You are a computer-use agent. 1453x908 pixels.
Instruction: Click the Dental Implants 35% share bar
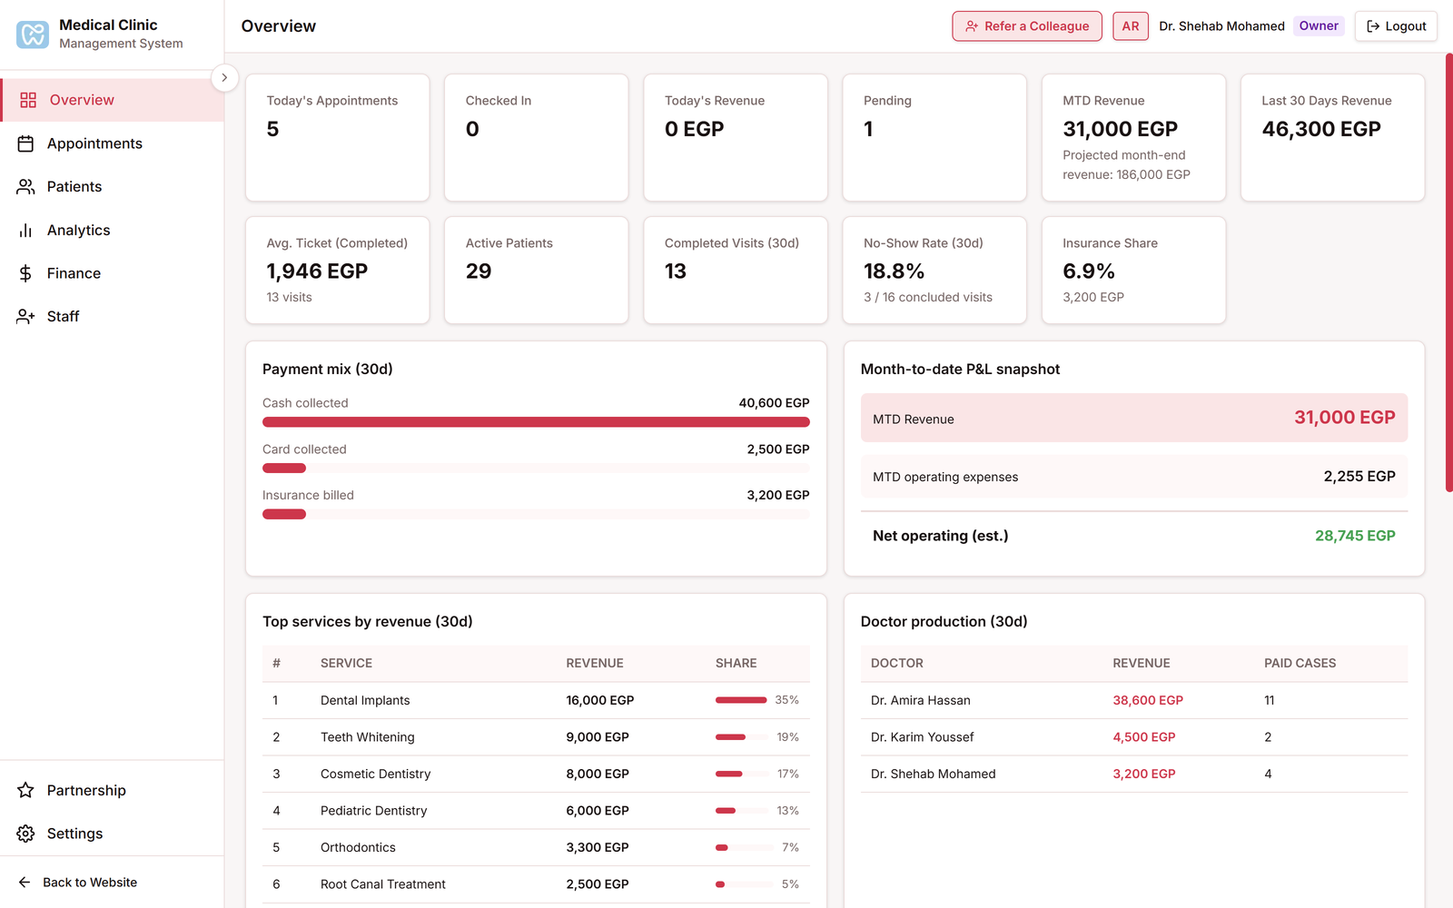741,700
